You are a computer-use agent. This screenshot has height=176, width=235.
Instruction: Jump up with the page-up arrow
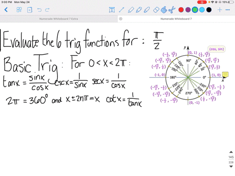pos(231,152)
